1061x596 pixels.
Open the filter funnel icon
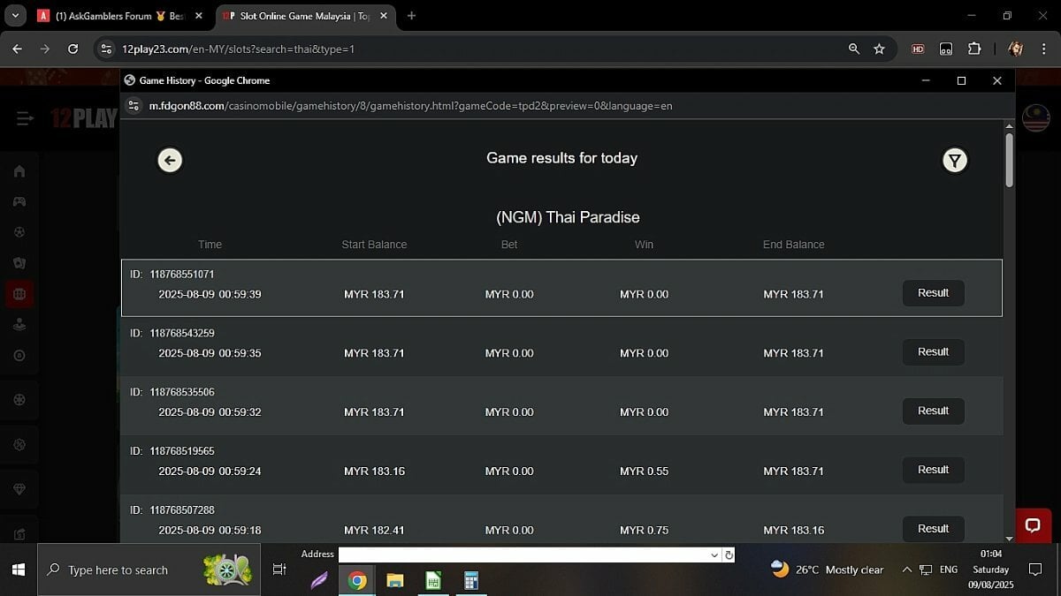pos(954,160)
